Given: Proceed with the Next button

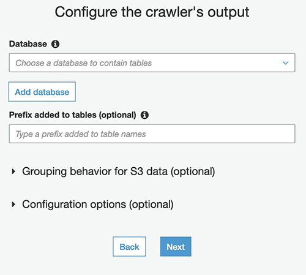Looking at the screenshot, I should 176,247.
